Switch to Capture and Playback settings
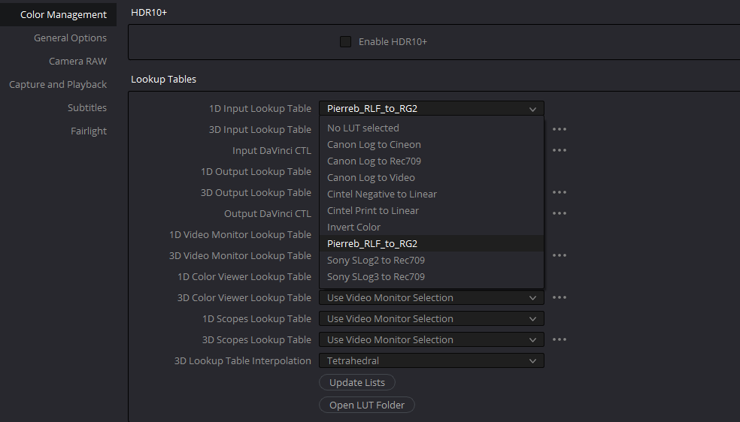Viewport: 740px width, 422px height. point(58,84)
